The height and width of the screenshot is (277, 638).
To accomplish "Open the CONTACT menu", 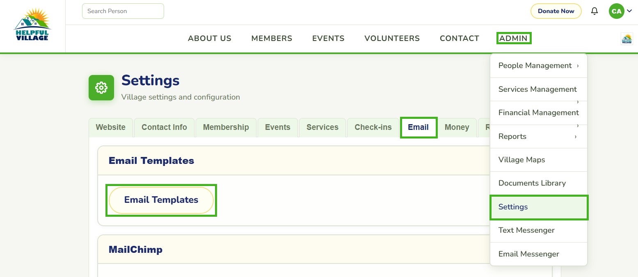I will [460, 39].
